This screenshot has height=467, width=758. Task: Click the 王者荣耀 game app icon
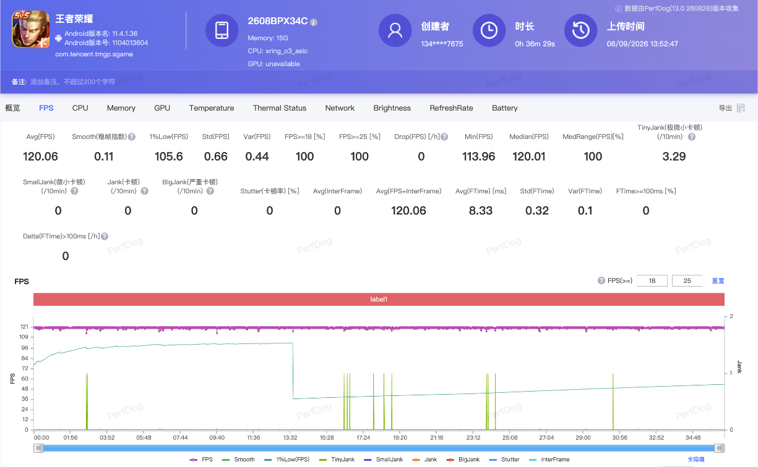(31, 30)
